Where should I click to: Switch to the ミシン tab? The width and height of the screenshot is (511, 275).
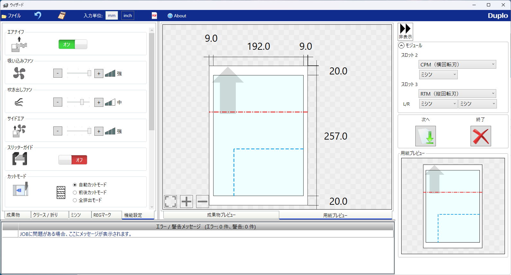[80, 215]
